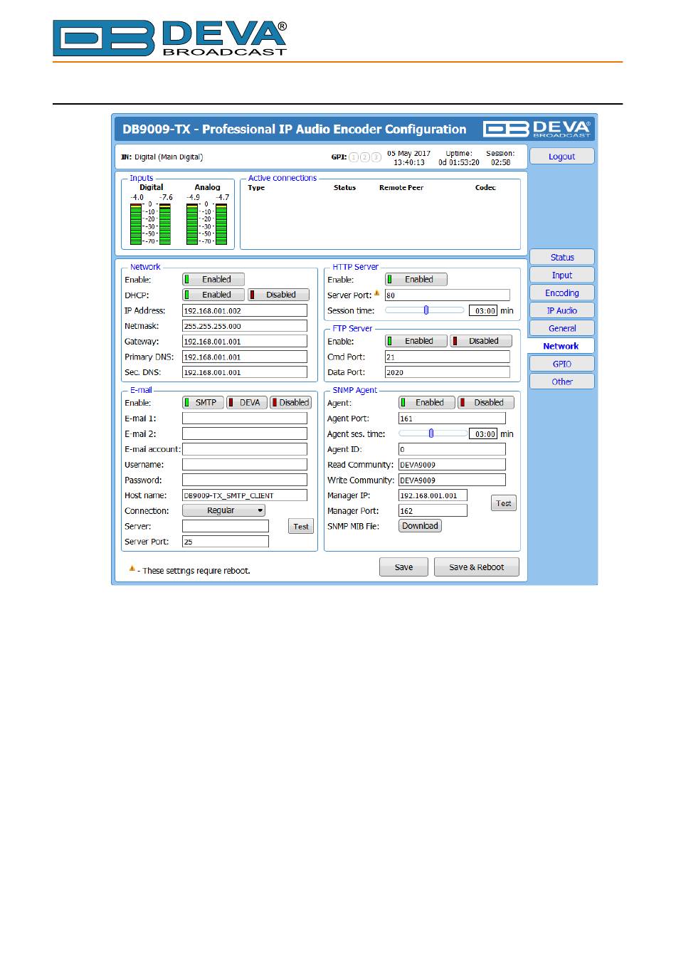
Task: Click the Save button
Action: (403, 567)
